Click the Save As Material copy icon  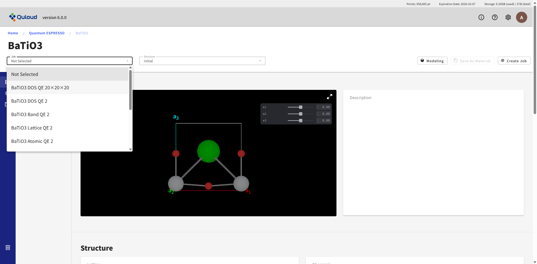[456, 61]
